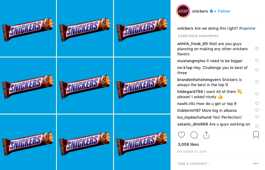265x170 pixels.
Task: Click the center Snickers bar image tile
Action: click(x=85, y=85)
